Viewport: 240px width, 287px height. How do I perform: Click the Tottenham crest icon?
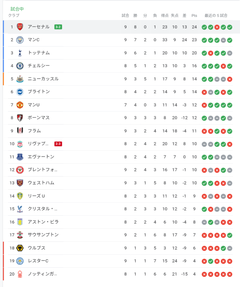pos(20,53)
